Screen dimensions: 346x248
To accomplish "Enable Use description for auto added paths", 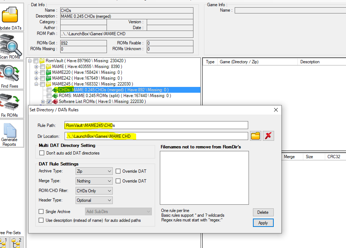I will pyautogui.click(x=41, y=220).
